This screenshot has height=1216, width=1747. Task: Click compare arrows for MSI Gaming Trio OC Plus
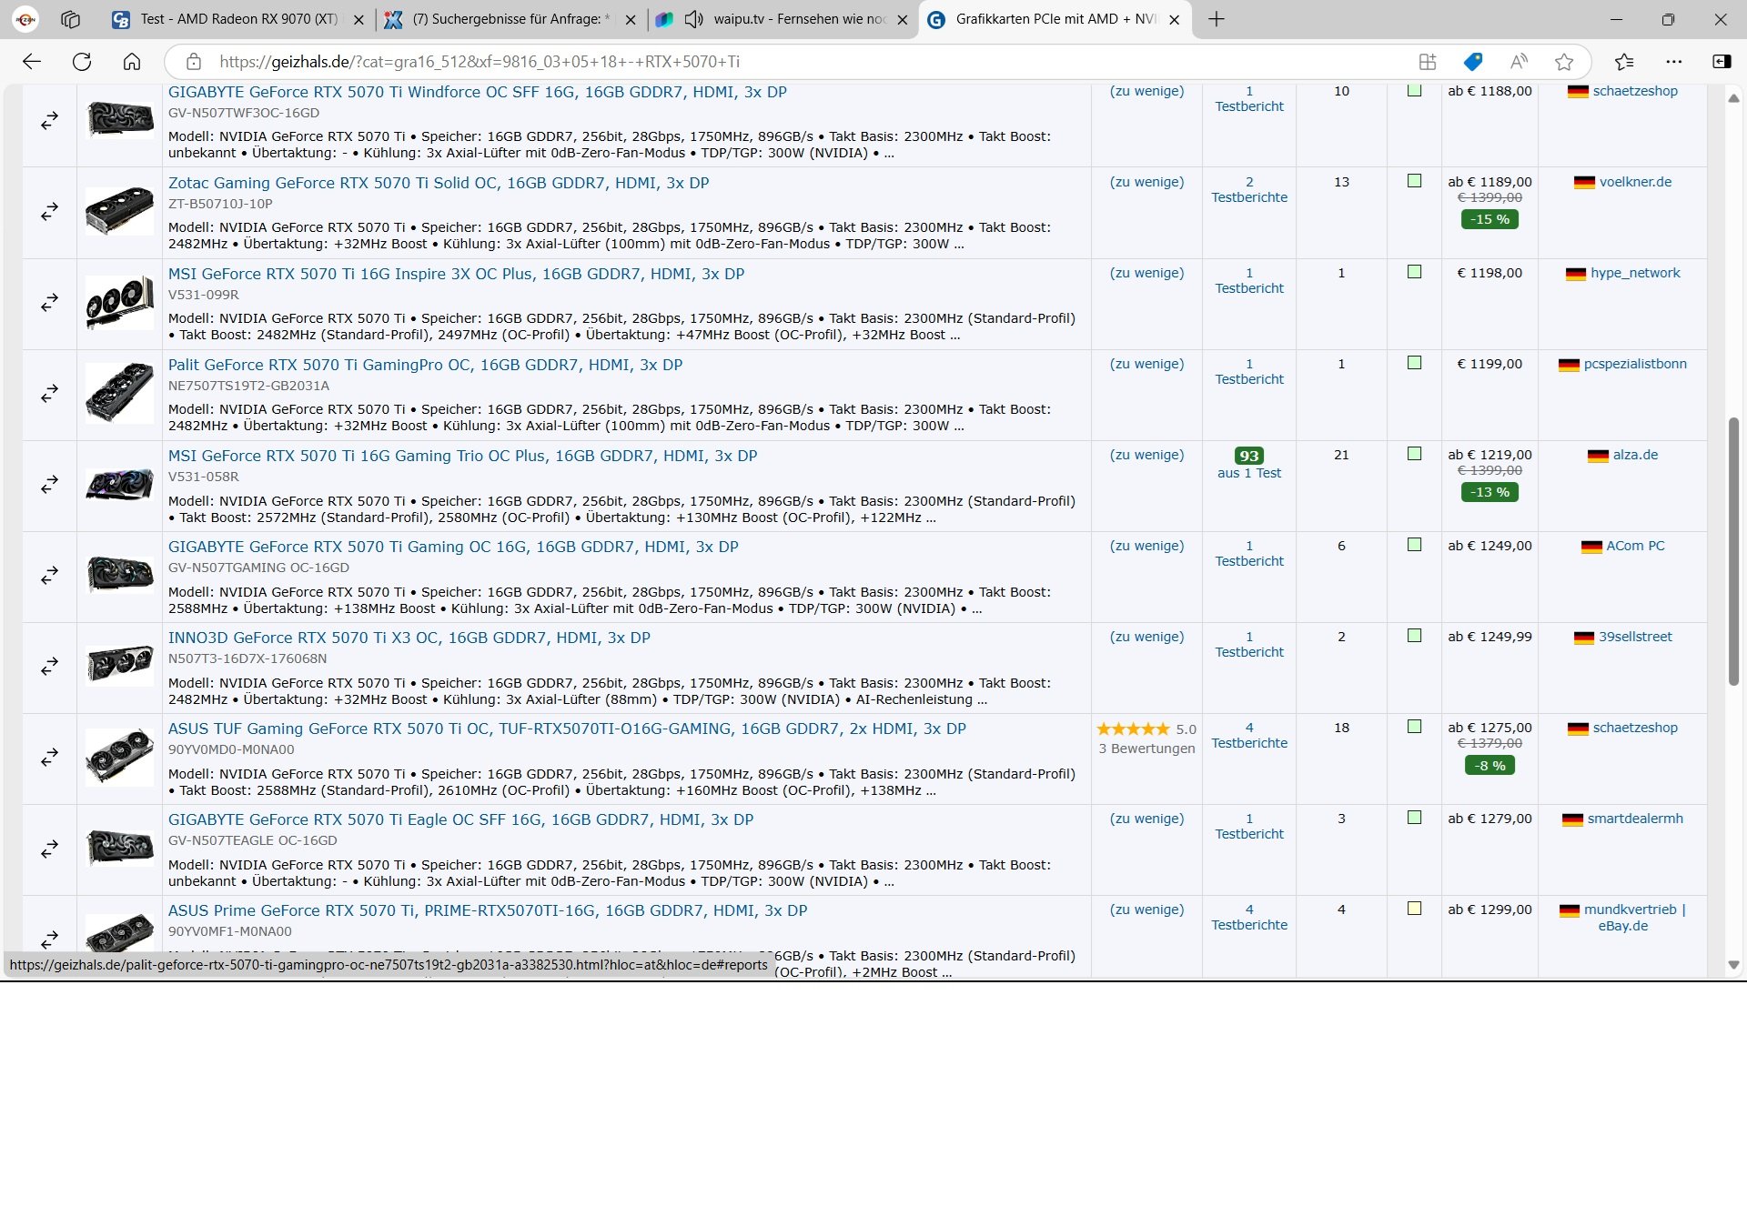pyautogui.click(x=49, y=485)
